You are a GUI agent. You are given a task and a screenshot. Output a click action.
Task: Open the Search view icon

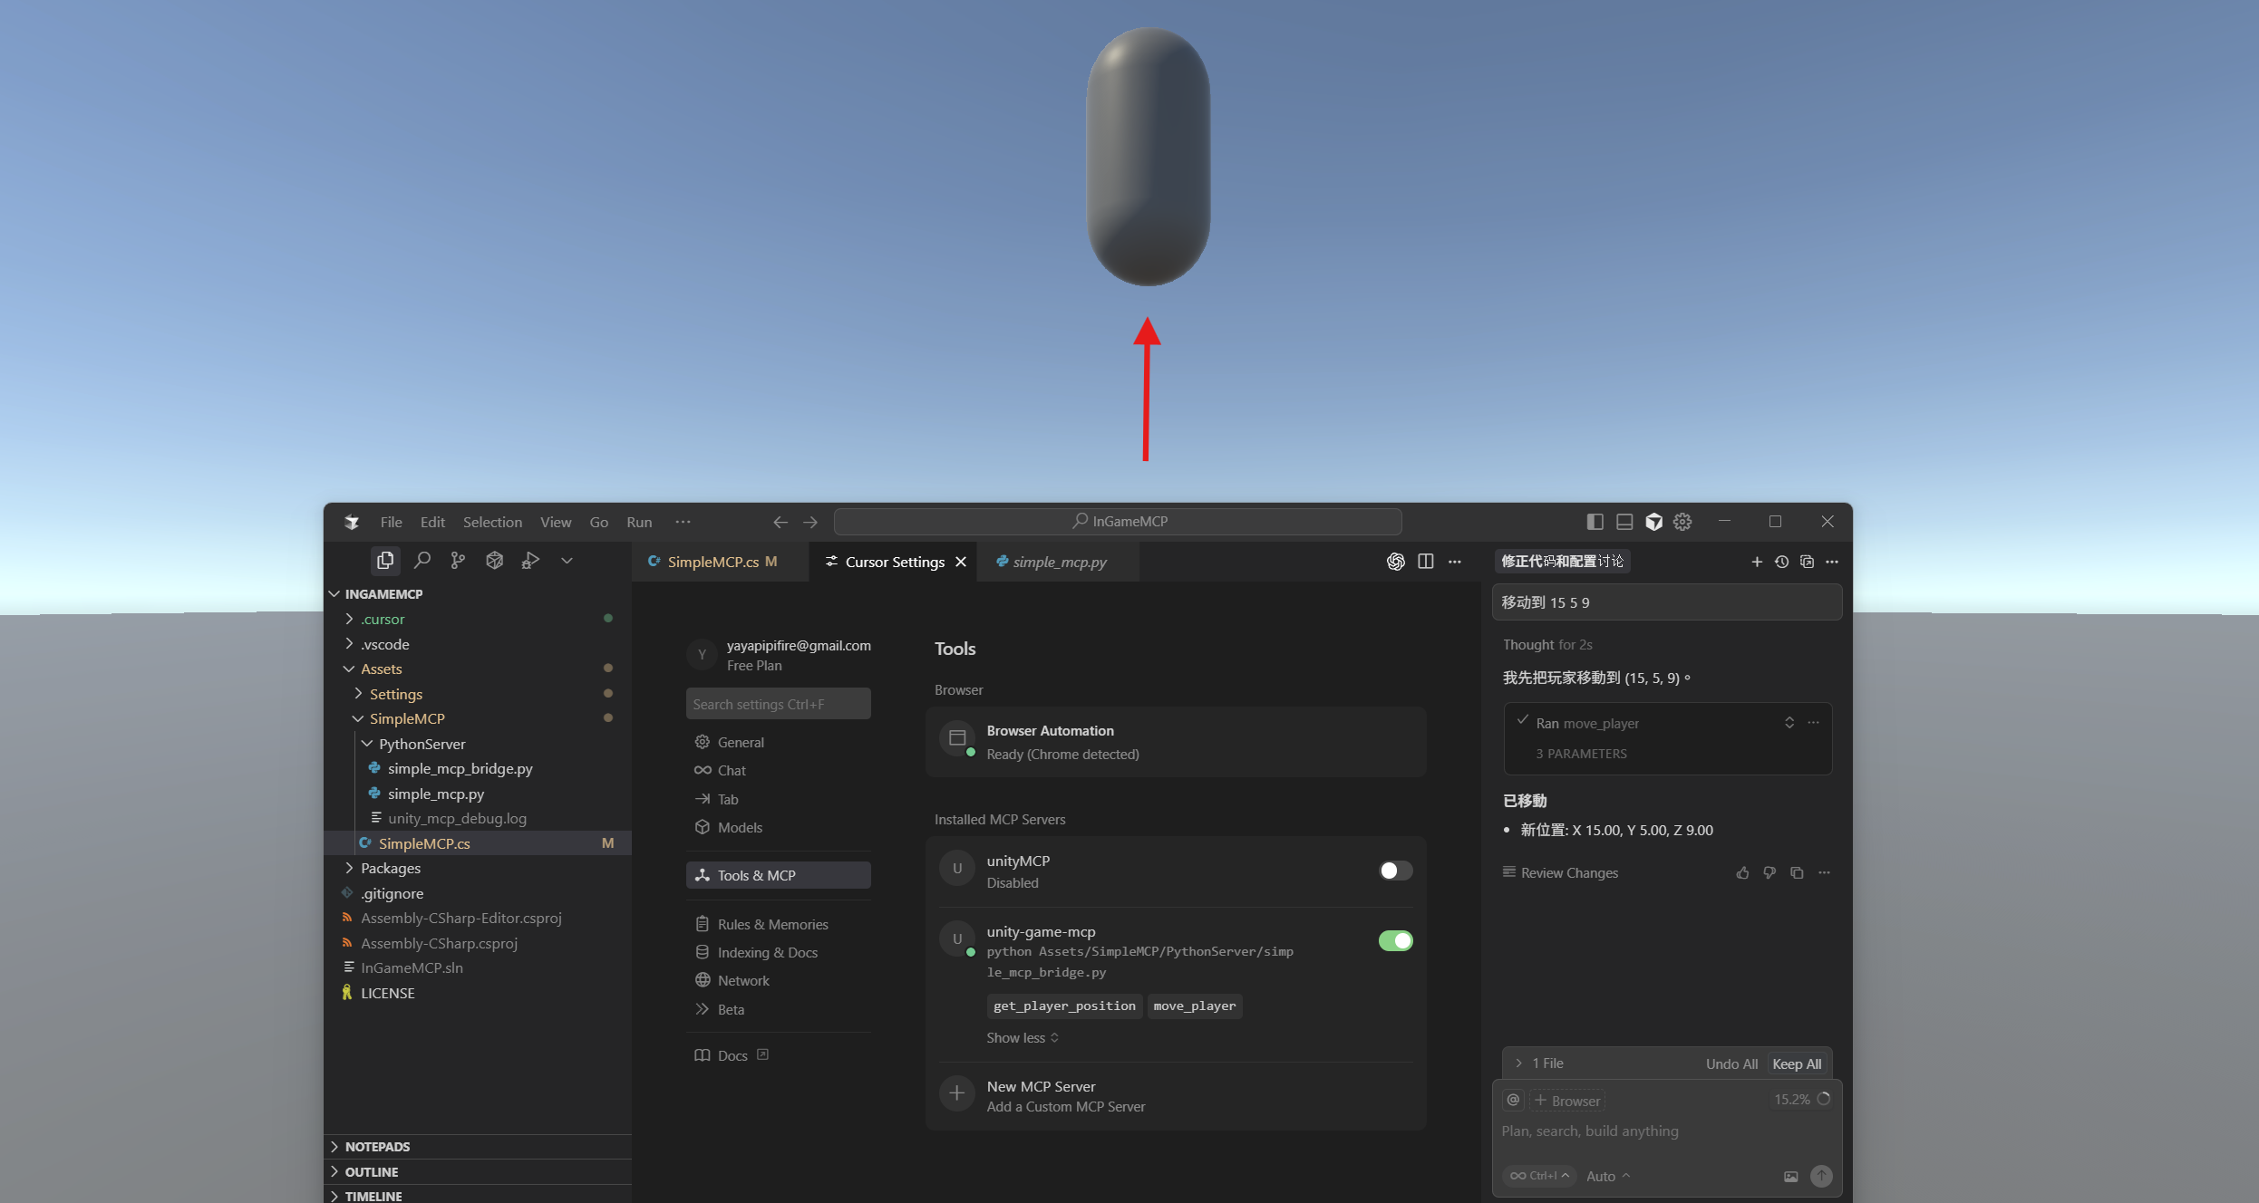pos(422,561)
